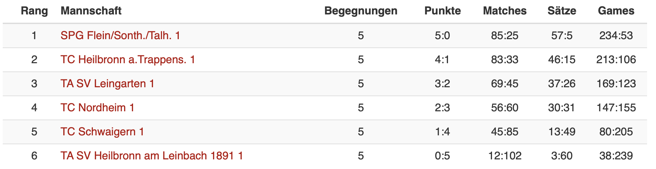Select rank number 6 cell
Screen dimensions: 656x169
pos(34,156)
